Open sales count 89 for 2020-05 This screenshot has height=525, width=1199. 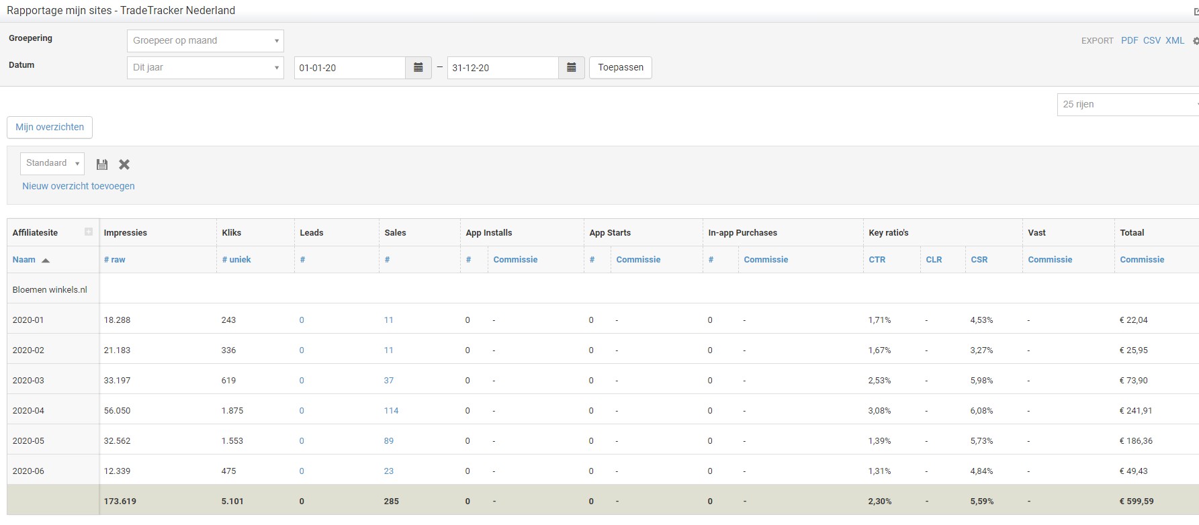[x=389, y=441]
